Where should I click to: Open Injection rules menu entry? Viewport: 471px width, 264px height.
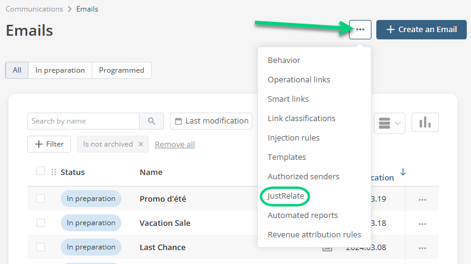click(294, 138)
